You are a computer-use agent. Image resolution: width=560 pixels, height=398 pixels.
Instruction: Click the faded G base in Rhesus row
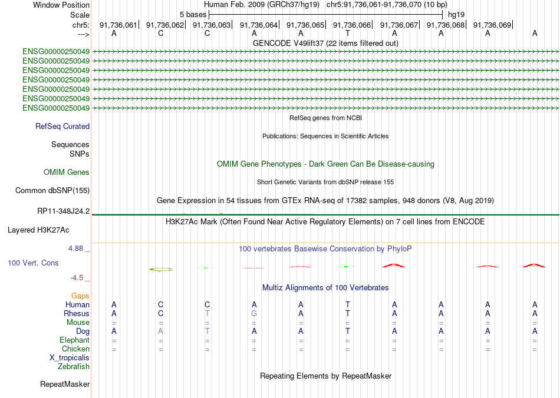tap(254, 313)
